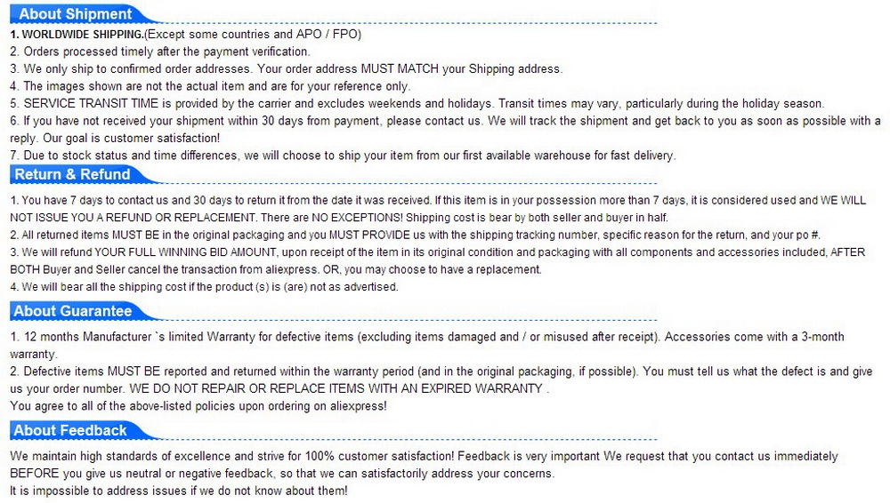Click the EXPIRED WARRANTY sentence

point(339,389)
